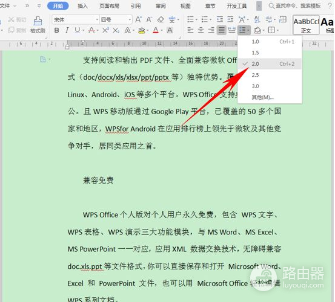Expand the font color dropdown arrow
Screen dimensions: 335x302
pos(162,31)
